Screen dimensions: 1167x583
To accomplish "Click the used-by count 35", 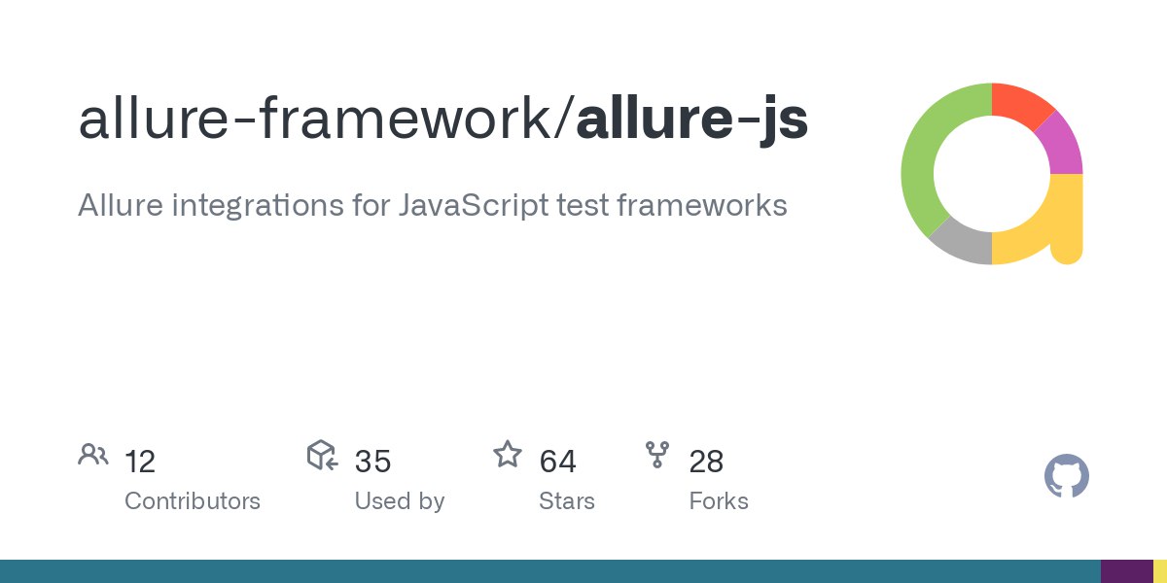I will pyautogui.click(x=372, y=462).
